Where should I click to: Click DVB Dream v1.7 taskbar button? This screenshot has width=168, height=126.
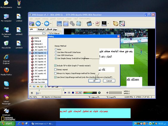[43, 124]
